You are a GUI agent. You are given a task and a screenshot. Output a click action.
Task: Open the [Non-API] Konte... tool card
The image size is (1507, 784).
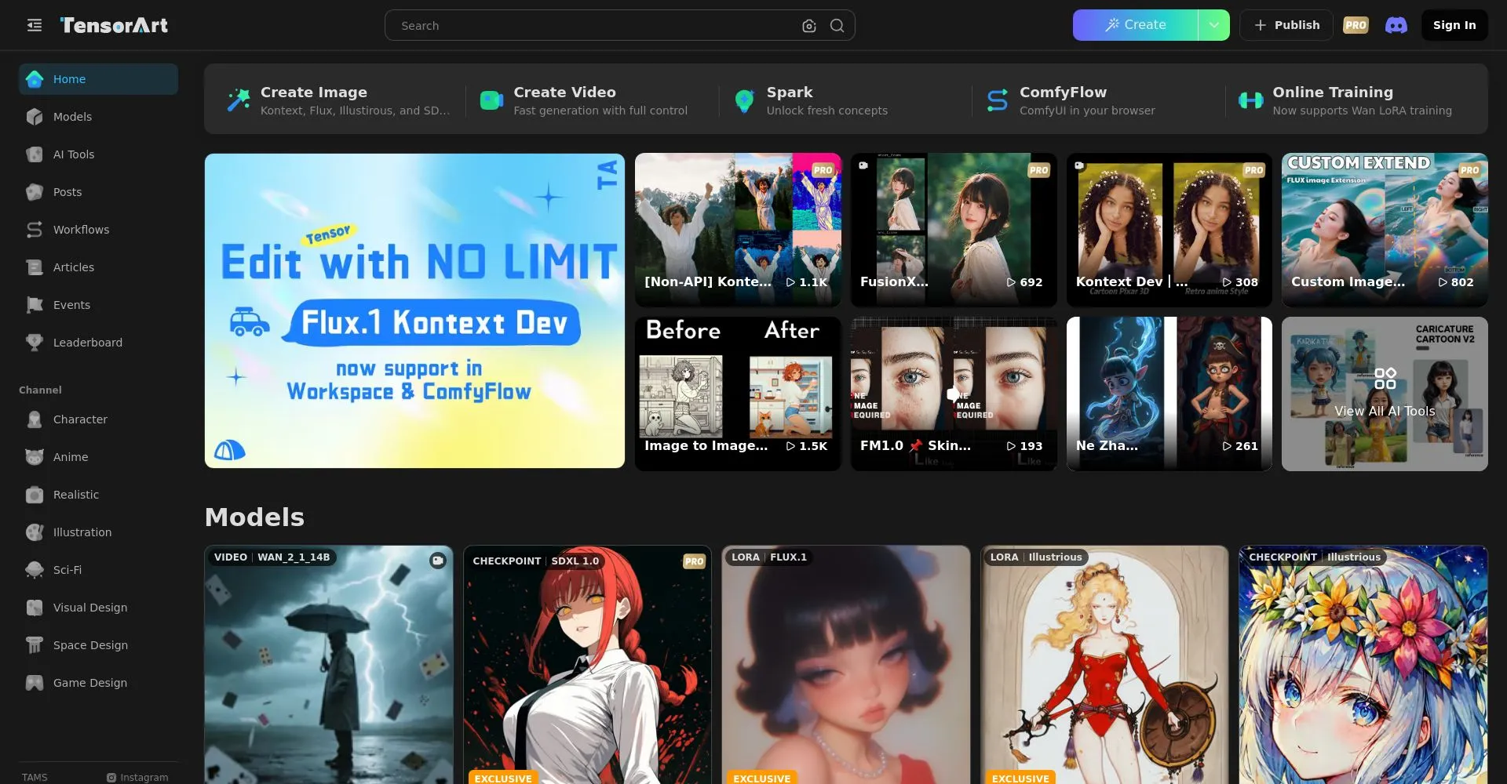click(x=738, y=230)
